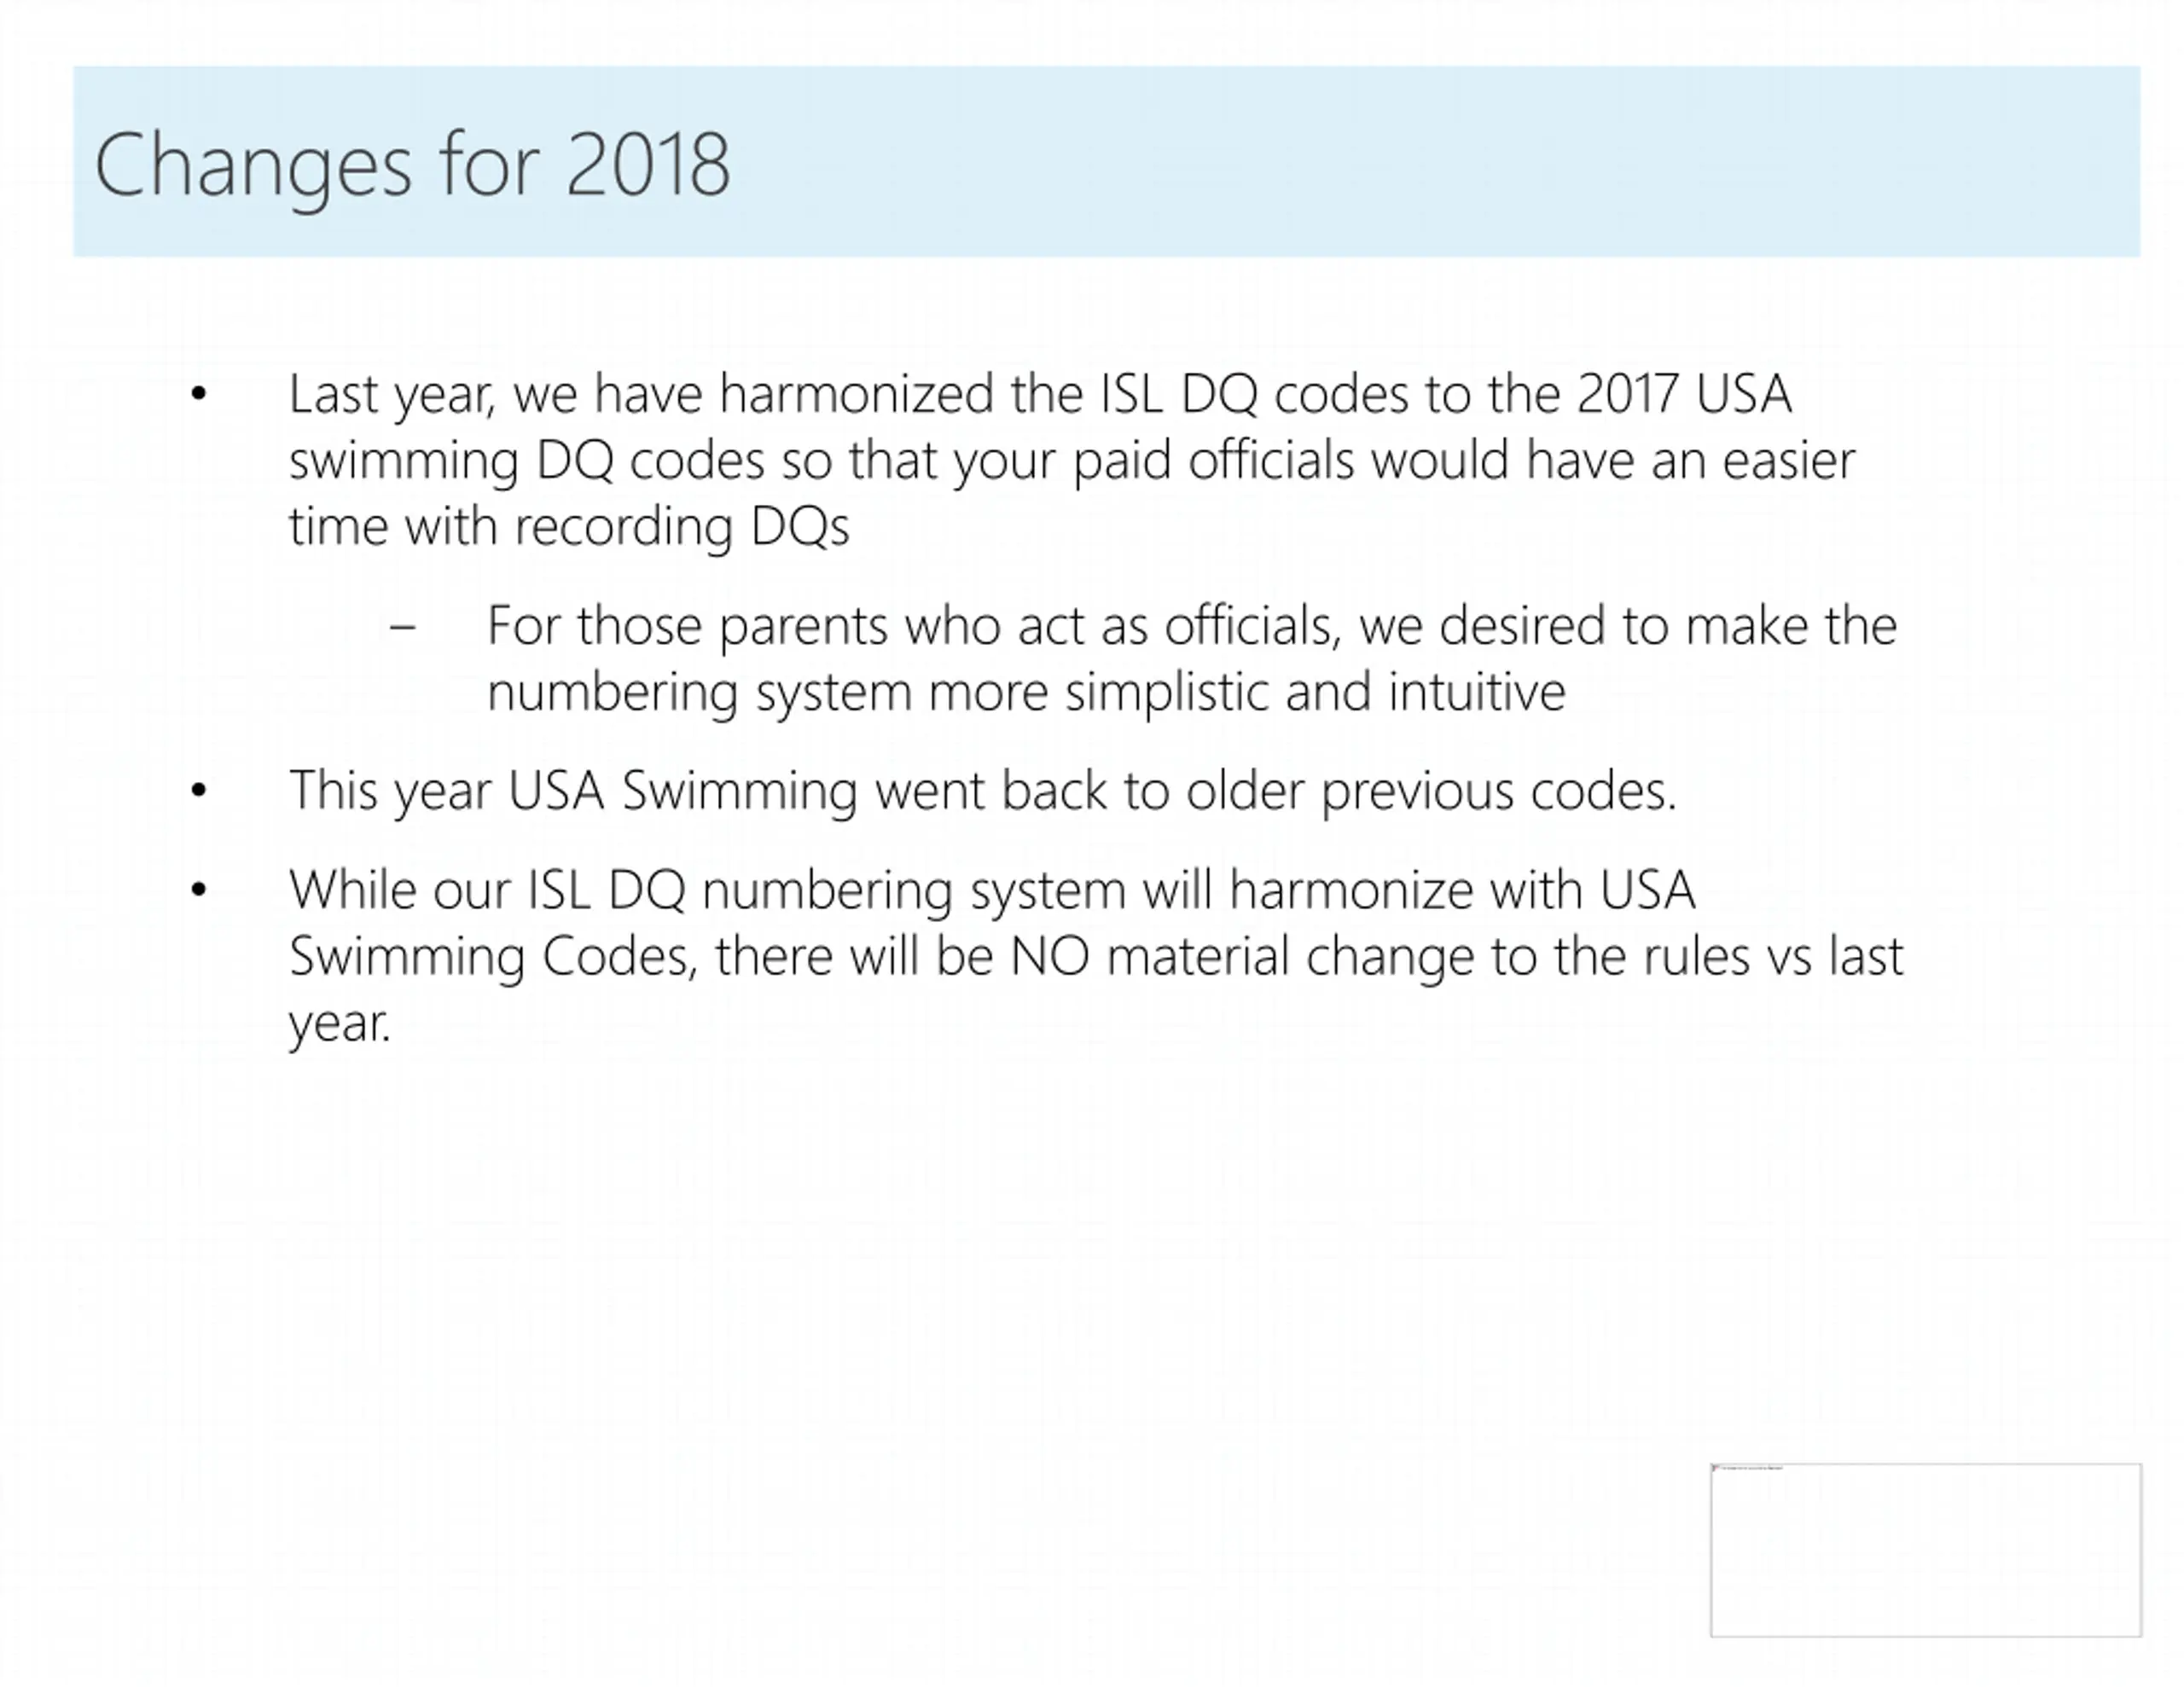
Task: Click the broken image icon in placeholder box
Action: click(1716, 1468)
